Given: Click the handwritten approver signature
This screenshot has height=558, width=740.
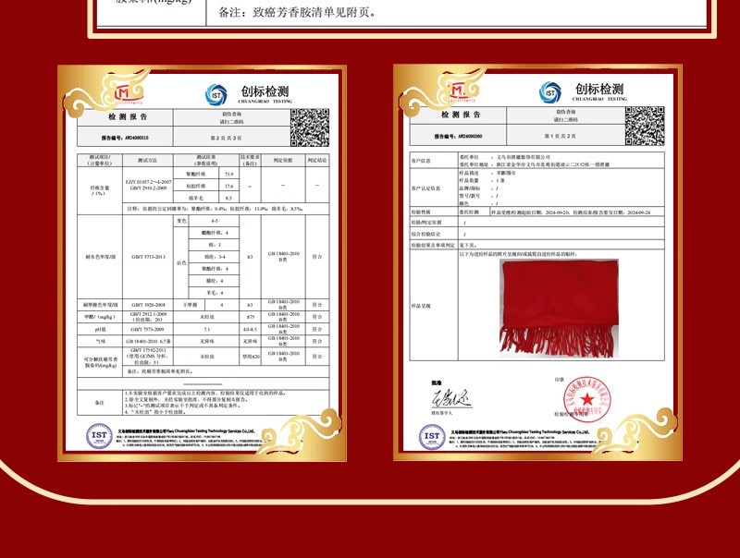Looking at the screenshot, I should click(x=451, y=399).
